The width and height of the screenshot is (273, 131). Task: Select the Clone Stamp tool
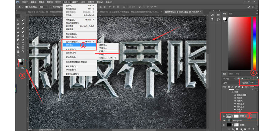coord(18,32)
